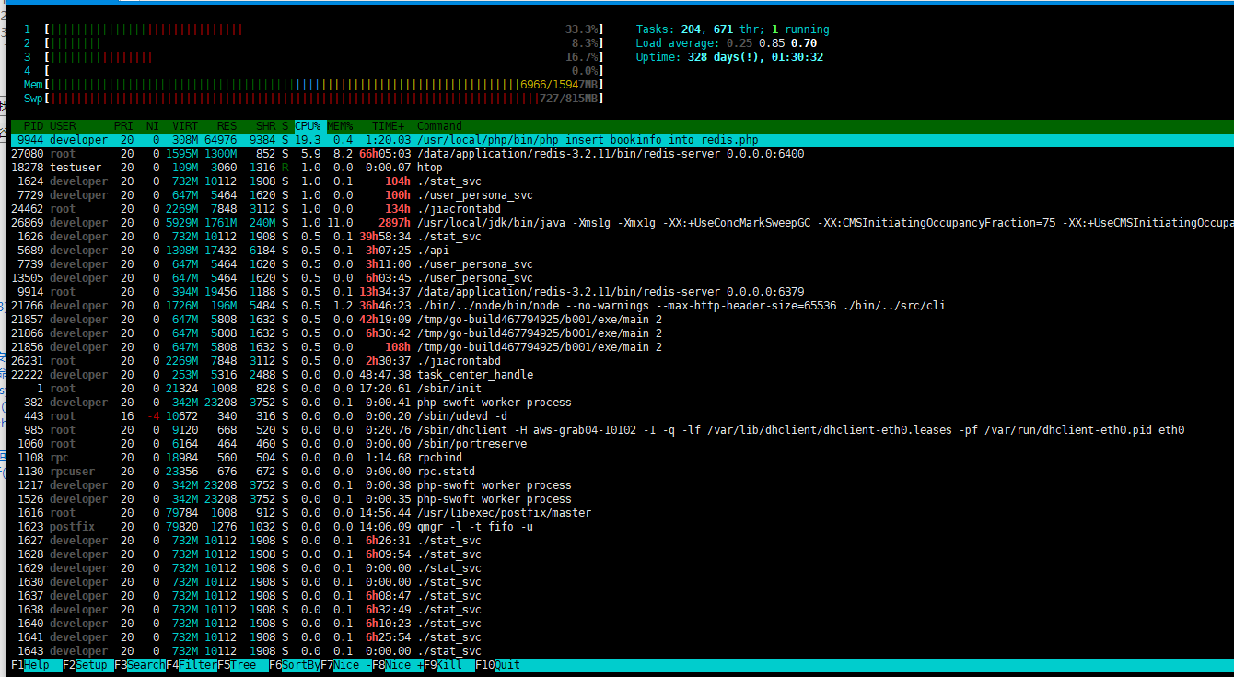Sort by the VIRT column header

185,126
